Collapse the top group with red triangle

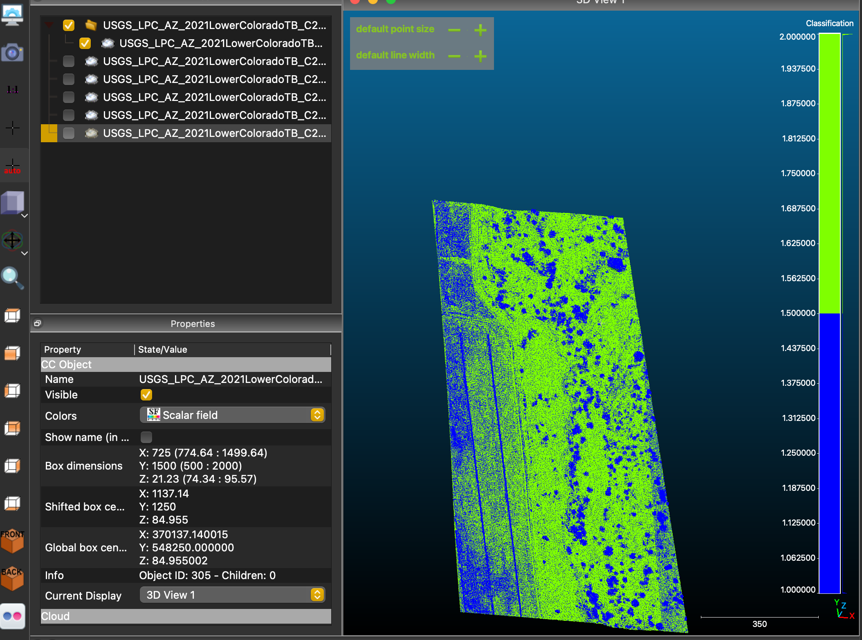click(x=49, y=25)
